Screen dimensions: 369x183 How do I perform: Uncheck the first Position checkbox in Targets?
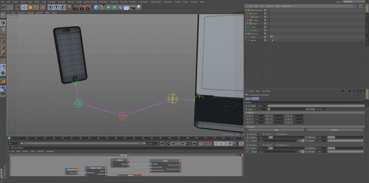click(x=258, y=134)
